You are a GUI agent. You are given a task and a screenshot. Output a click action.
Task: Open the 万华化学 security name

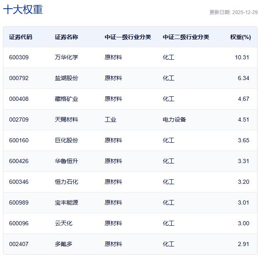pos(66,57)
